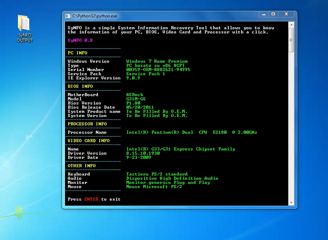Viewport: 328px width, 240px height.
Task: Click the PROCESSOR INFO section heading
Action: pyautogui.click(x=87, y=124)
